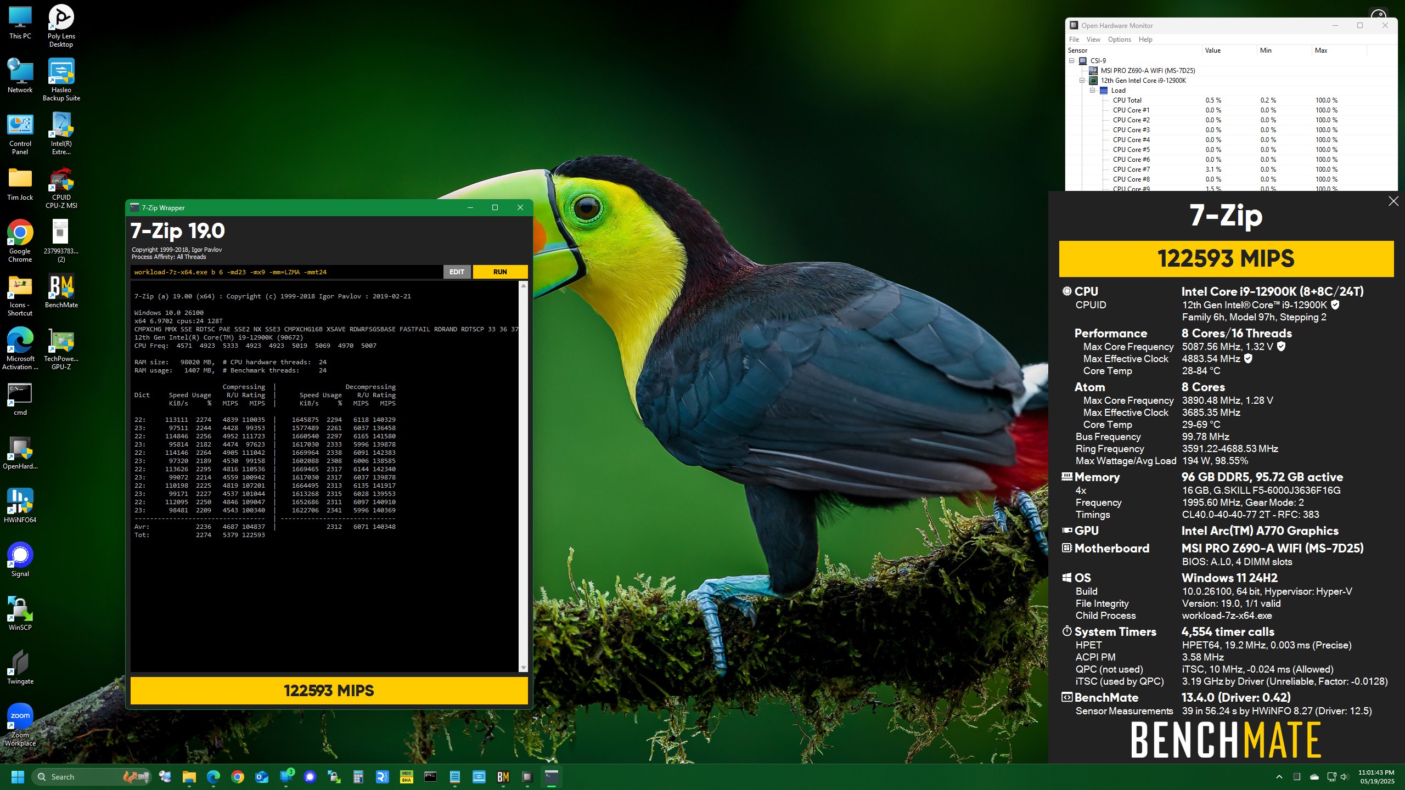
Task: Collapse the CSI-9 tree node
Action: (x=1071, y=61)
